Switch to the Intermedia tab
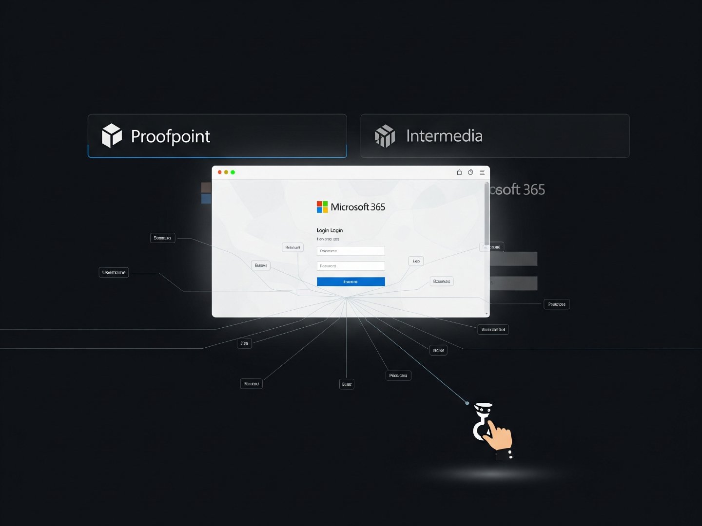Viewport: 702px width, 526px height. click(x=495, y=136)
